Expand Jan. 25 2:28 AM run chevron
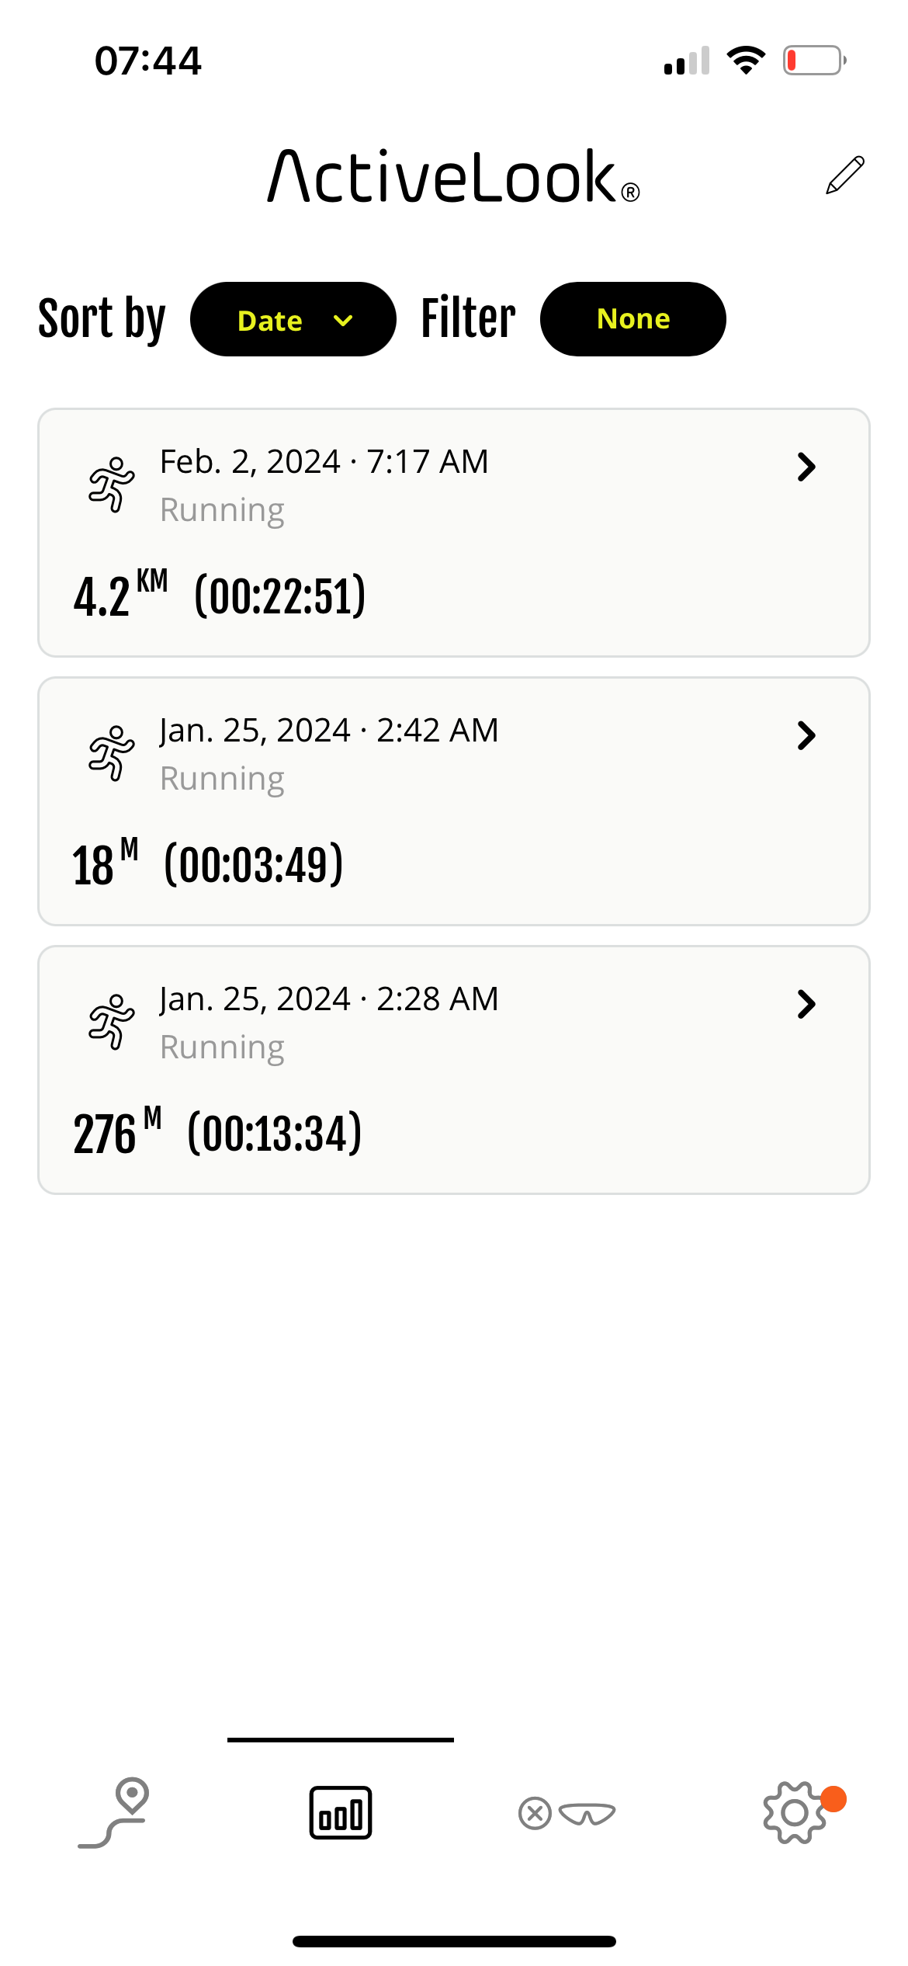This screenshot has width=908, height=1966. click(806, 1004)
